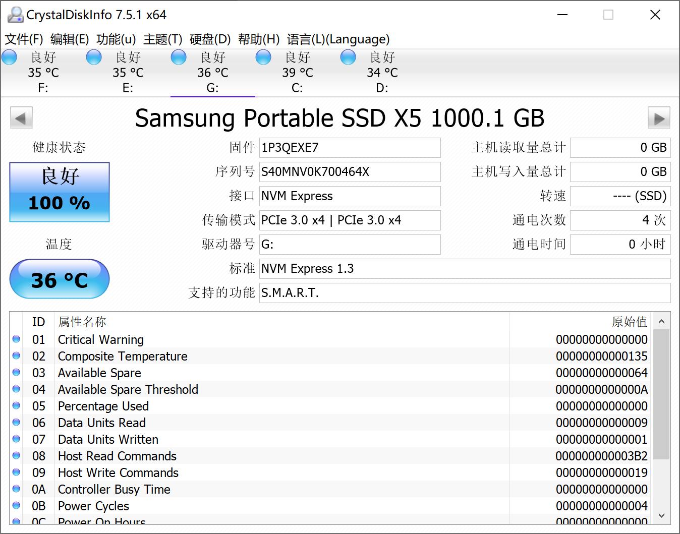Select drive E health status icon
This screenshot has width=680, height=534.
94,57
